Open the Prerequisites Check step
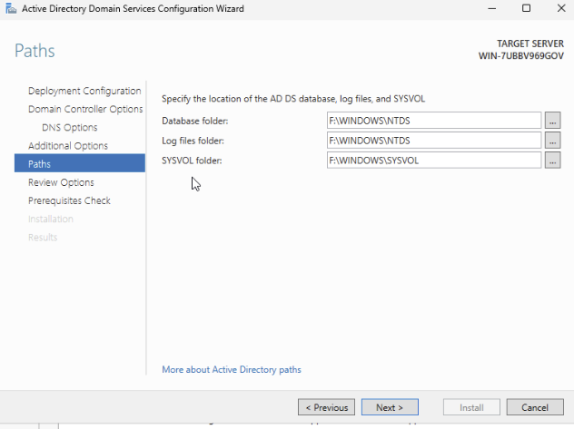The height and width of the screenshot is (429, 574). 69,200
